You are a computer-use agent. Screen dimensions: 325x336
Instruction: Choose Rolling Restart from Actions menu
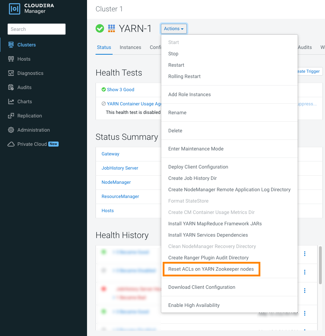(x=184, y=76)
